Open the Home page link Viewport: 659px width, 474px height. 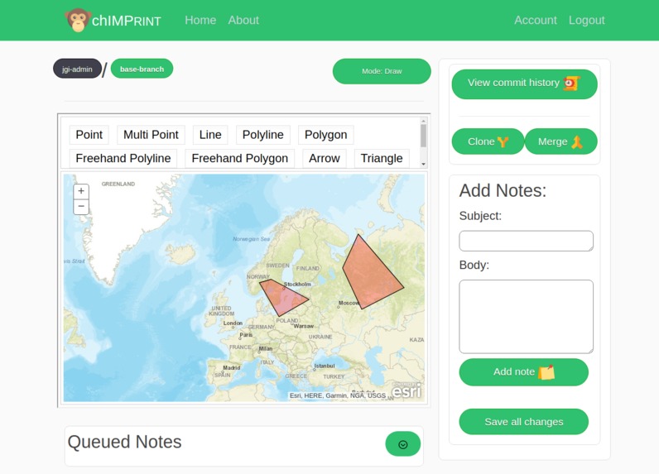click(200, 20)
